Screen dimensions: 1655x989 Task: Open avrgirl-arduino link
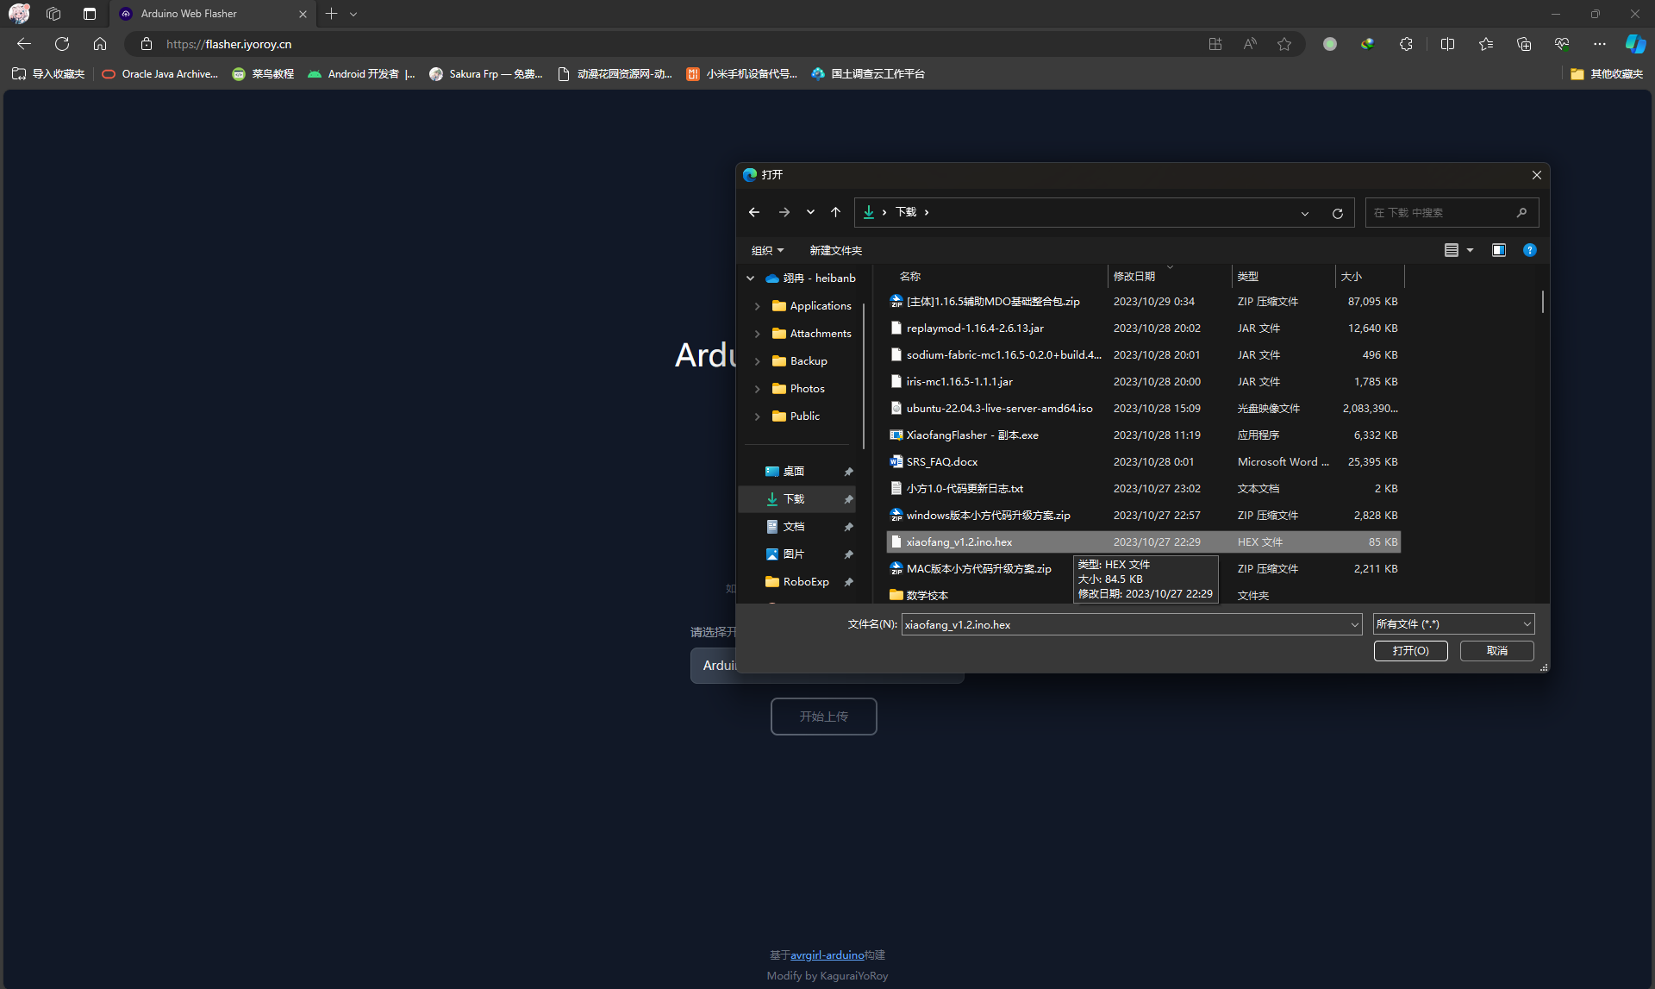827,955
